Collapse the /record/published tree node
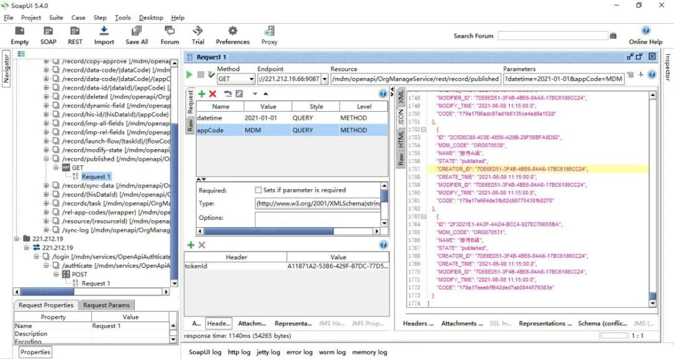 [x=46, y=159]
